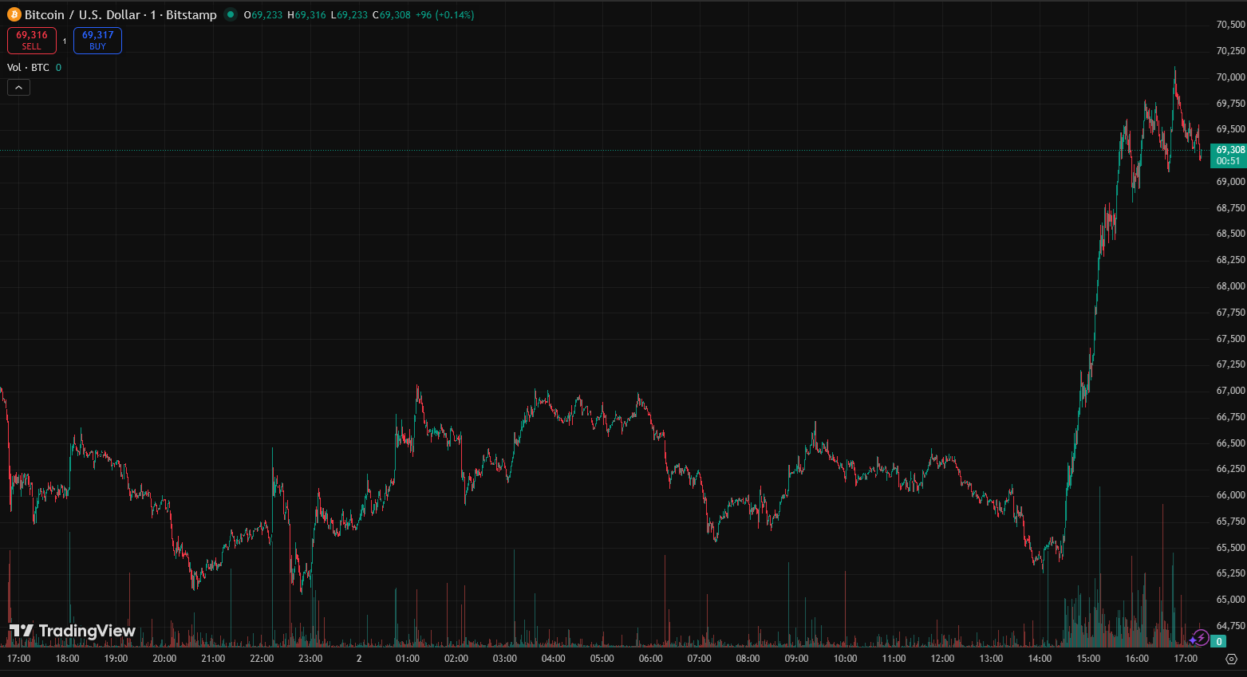Collapse the indicator legend with the chevron
Screen dimensions: 1247x677
[18, 87]
